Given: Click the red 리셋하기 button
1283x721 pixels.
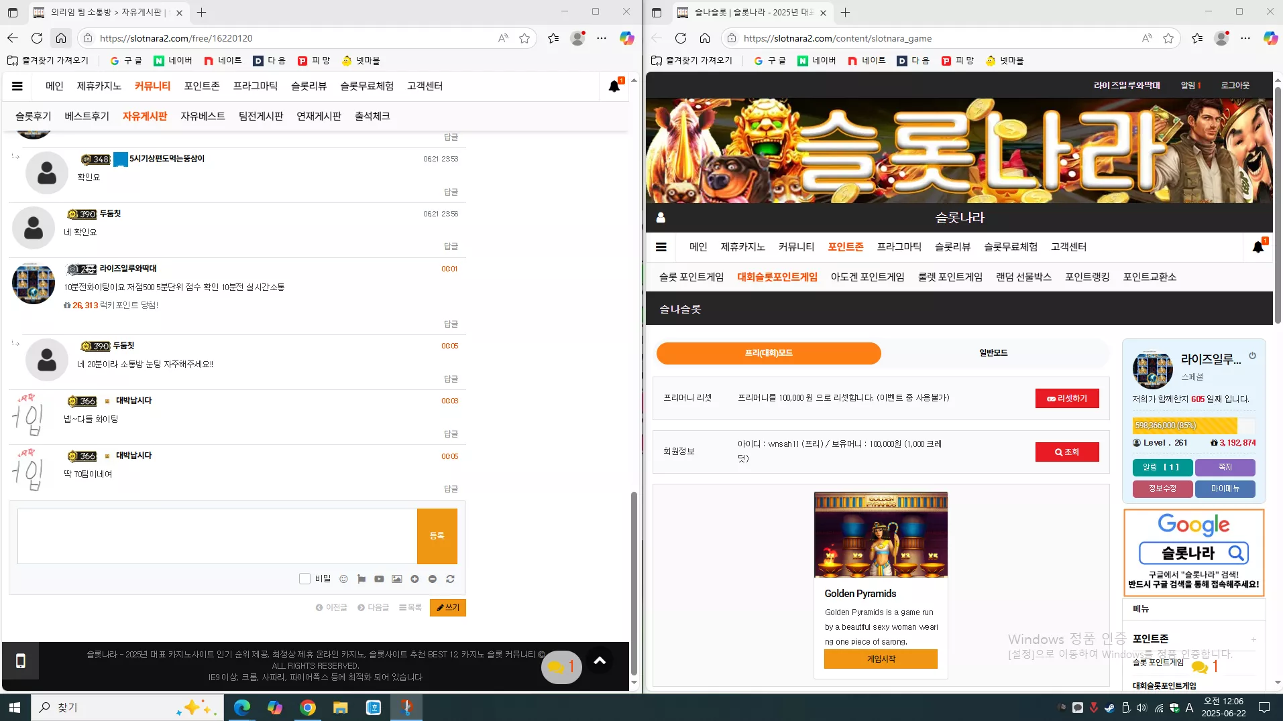Looking at the screenshot, I should point(1067,398).
